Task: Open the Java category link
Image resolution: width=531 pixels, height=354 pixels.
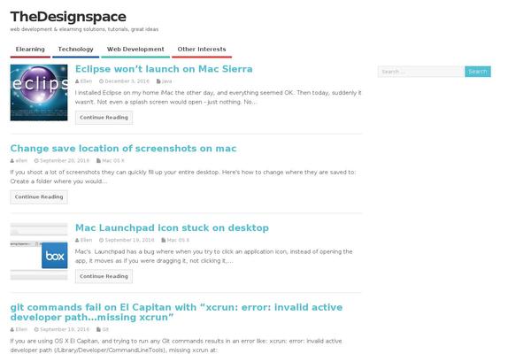Action: click(x=166, y=81)
